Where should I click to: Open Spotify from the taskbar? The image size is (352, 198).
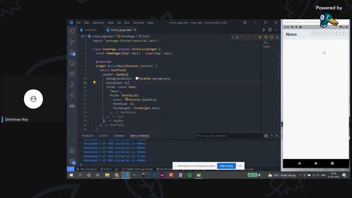[189, 175]
